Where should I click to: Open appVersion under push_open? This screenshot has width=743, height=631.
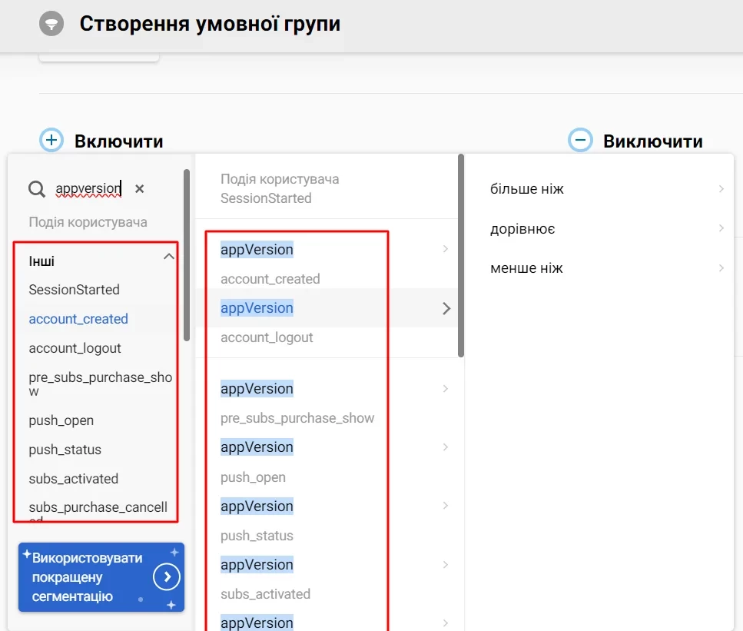[257, 506]
